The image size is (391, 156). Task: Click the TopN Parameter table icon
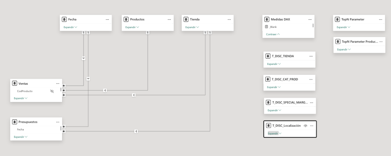[337, 19]
